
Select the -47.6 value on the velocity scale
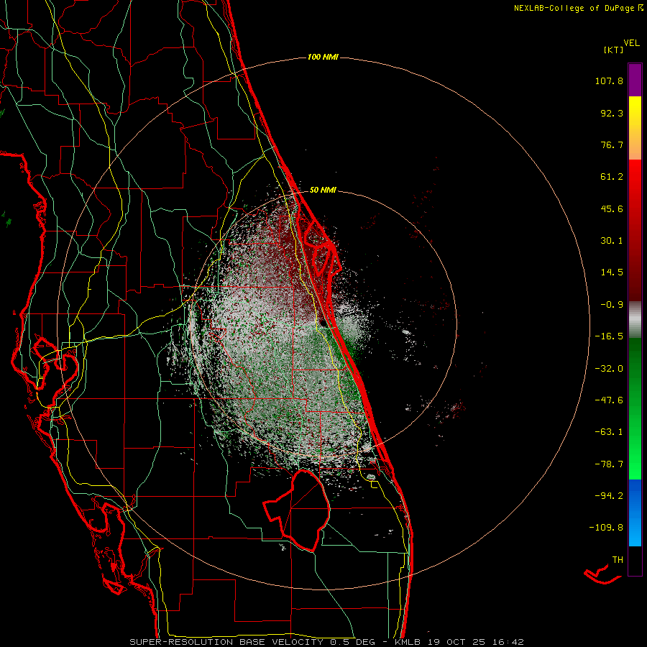pos(609,400)
